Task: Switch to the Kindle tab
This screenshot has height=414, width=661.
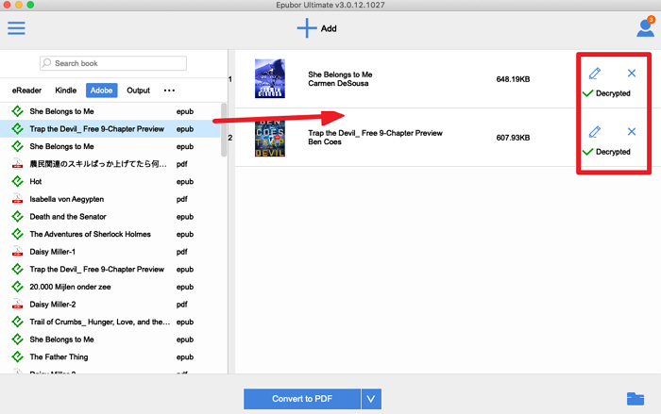Action: pyautogui.click(x=66, y=91)
